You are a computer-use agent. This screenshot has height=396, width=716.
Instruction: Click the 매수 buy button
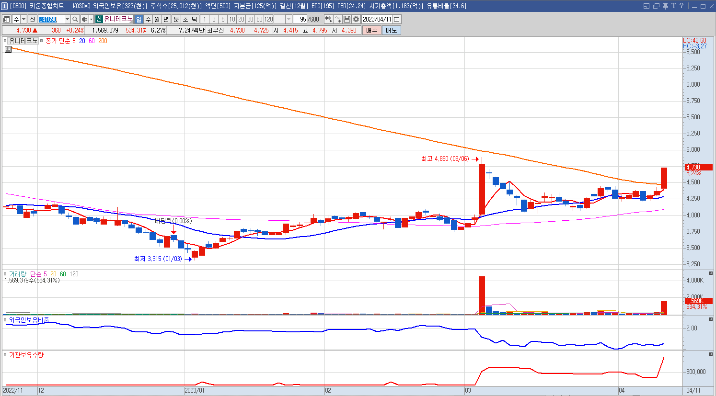point(372,30)
